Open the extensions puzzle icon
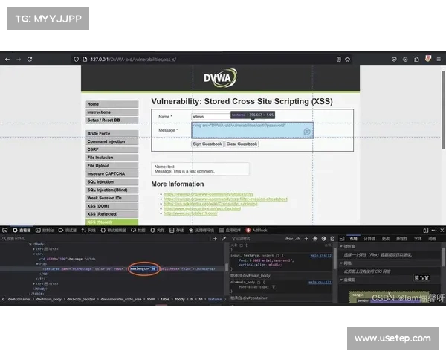This screenshot has height=357, width=446. pos(416,59)
